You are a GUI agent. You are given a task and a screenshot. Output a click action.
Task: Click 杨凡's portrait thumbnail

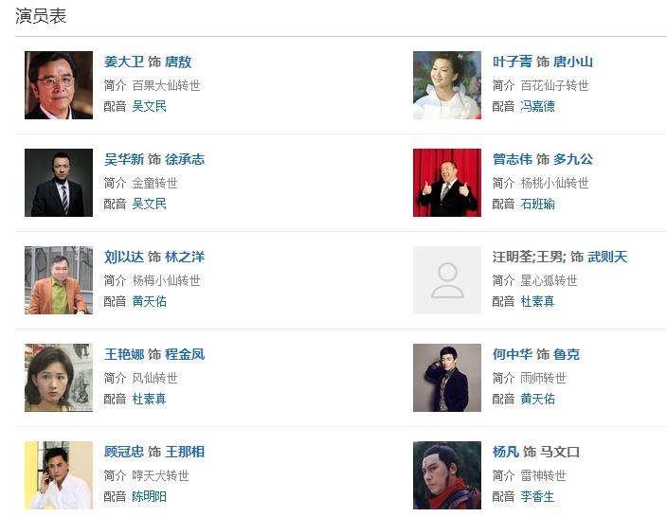[447, 475]
